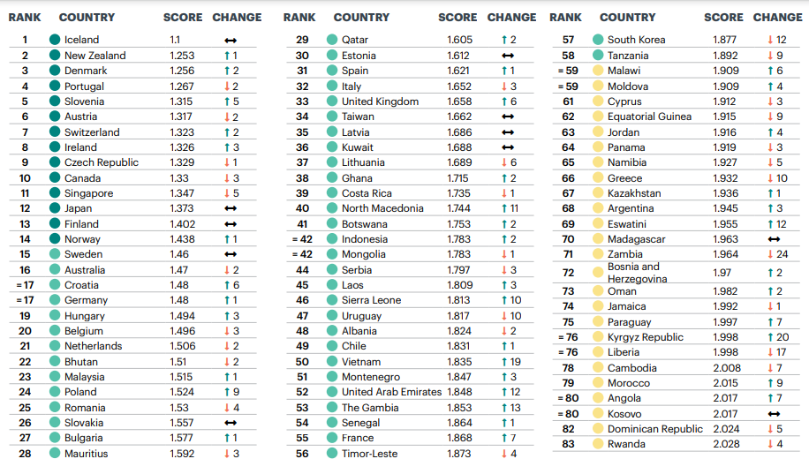Screen dimensions: 809x474
Task: Select the country name Canada
Action: click(x=82, y=178)
